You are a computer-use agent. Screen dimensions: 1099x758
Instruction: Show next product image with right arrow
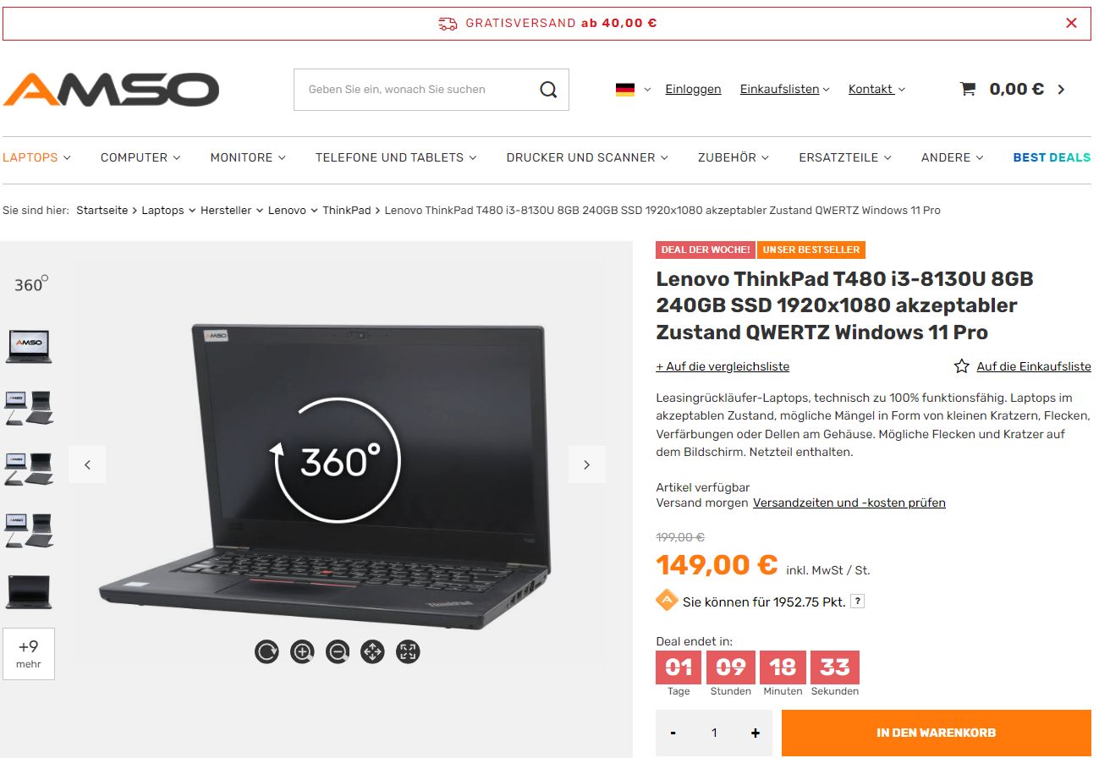tap(586, 464)
